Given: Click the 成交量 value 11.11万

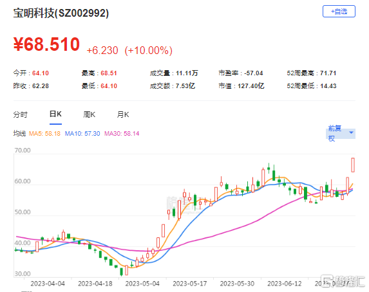Looking at the screenshot, I should coord(187,73).
